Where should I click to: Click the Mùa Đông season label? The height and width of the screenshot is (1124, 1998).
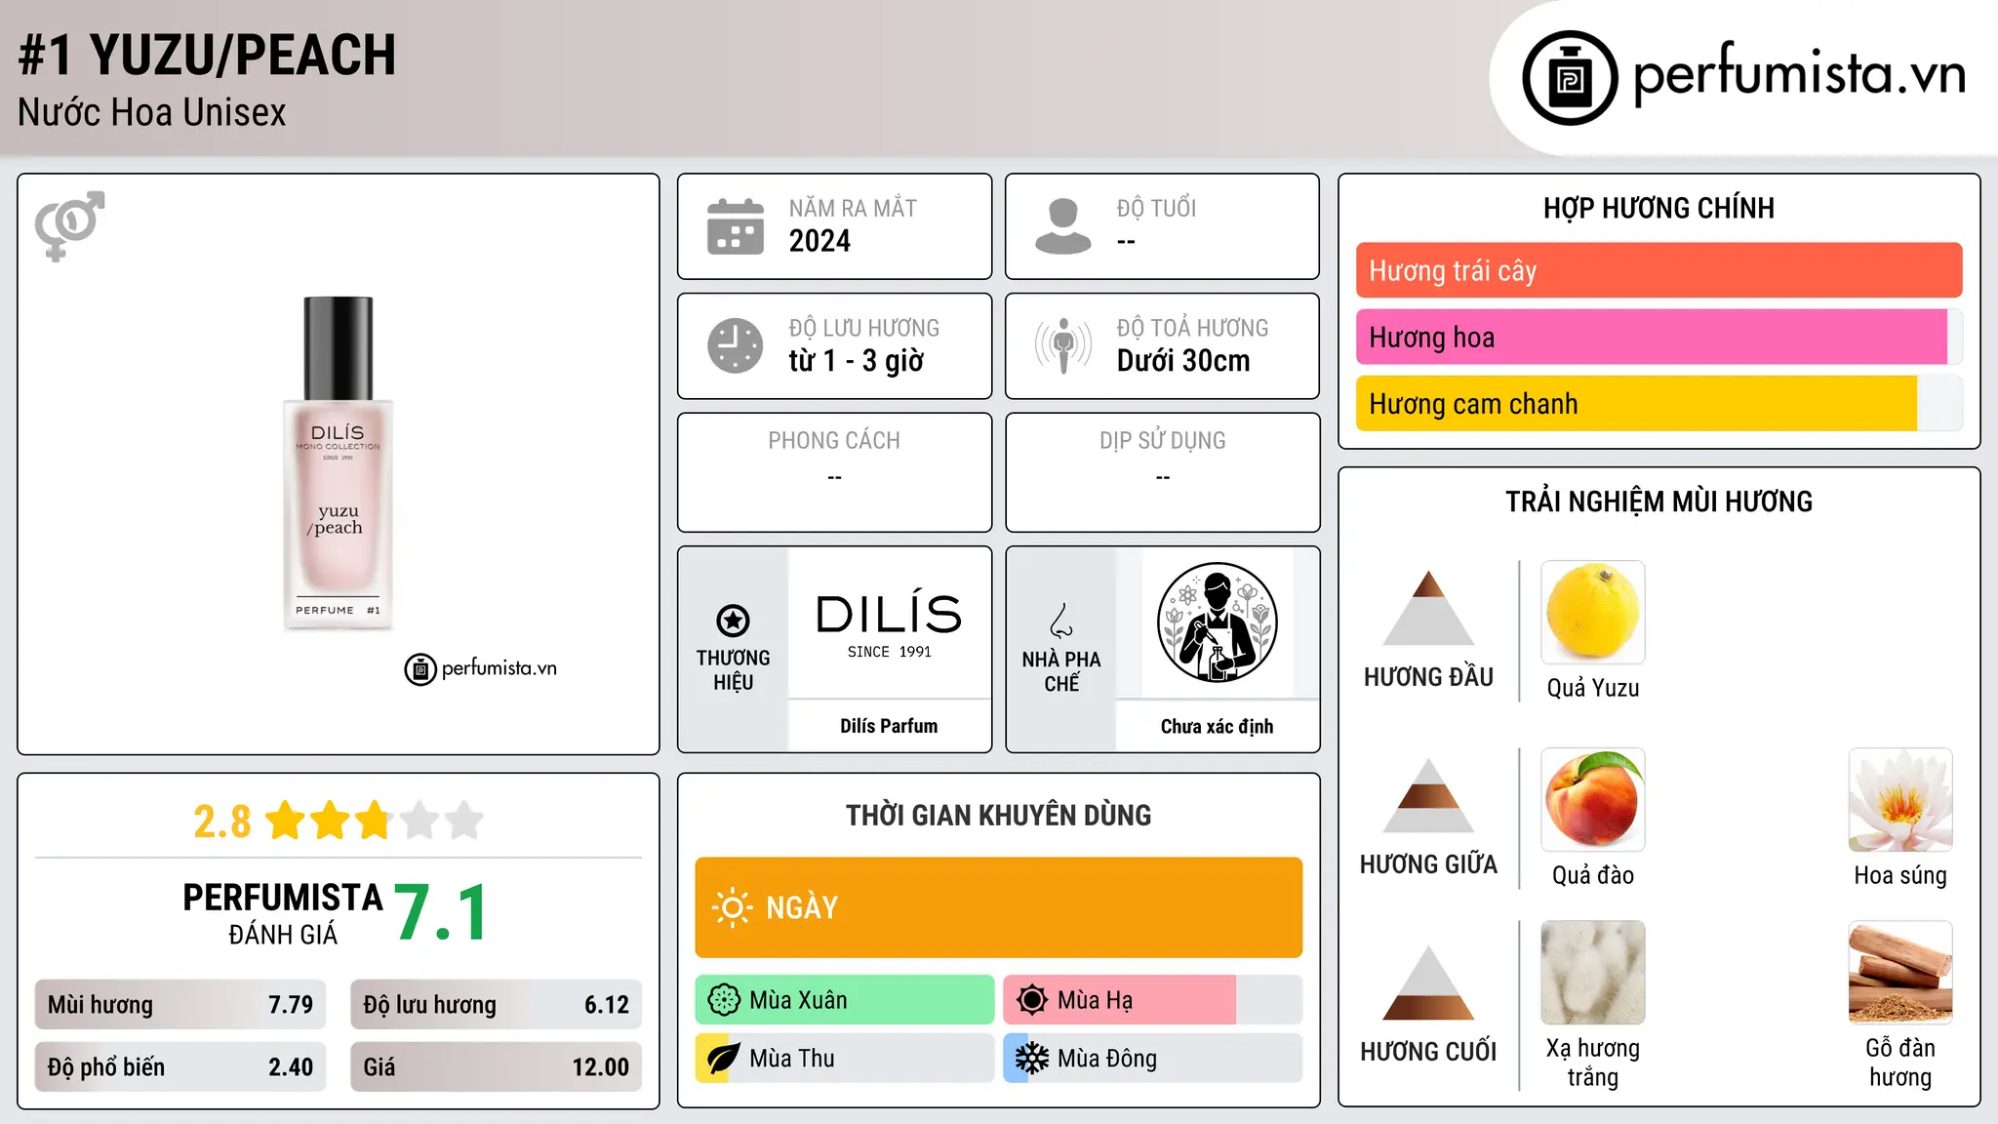coord(1107,1059)
